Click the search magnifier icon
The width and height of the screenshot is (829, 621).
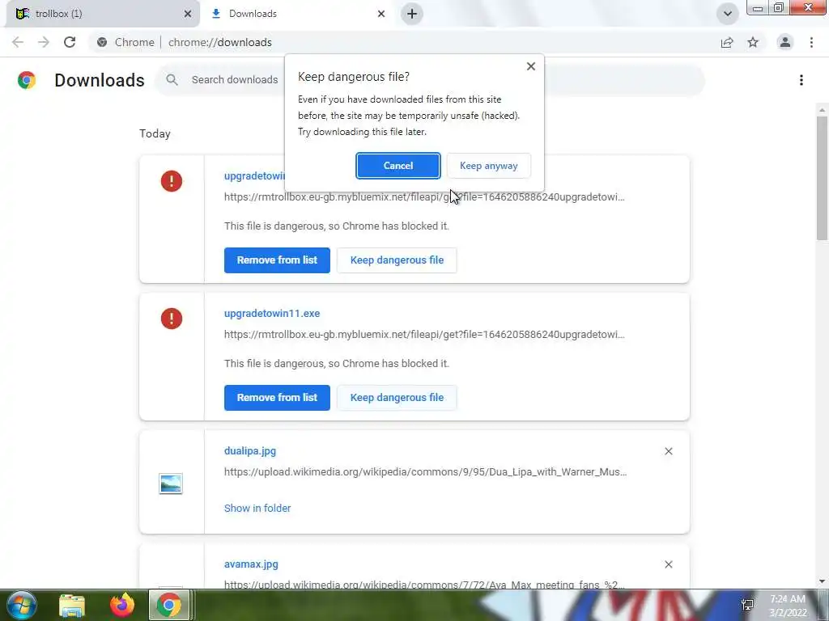172,80
